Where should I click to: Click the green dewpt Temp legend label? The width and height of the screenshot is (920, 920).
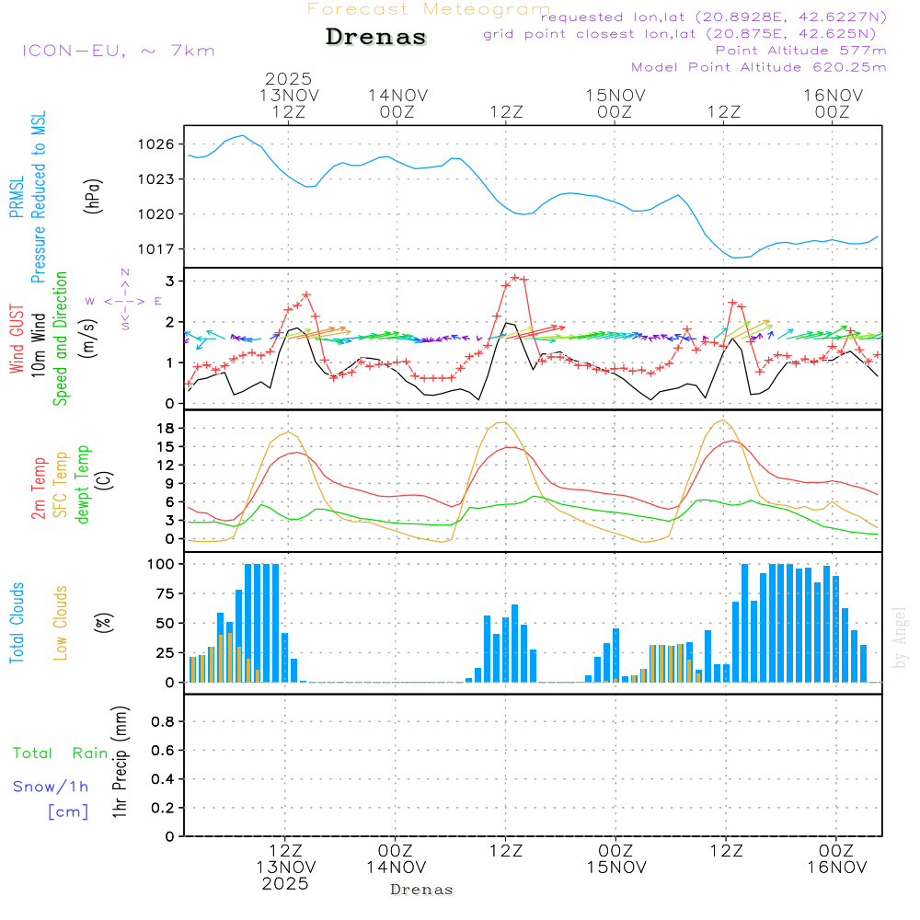83,485
